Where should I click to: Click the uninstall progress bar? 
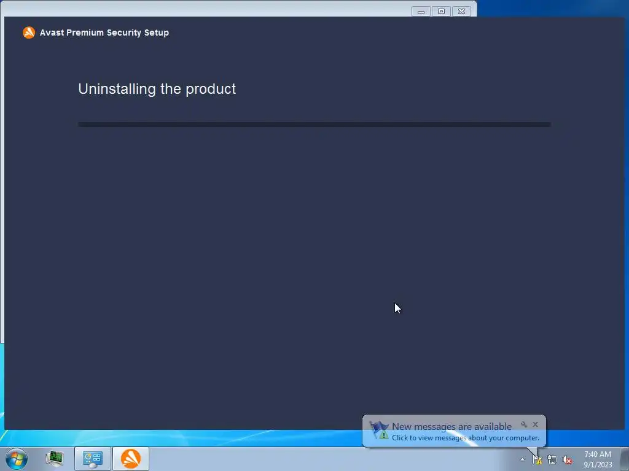pyautogui.click(x=314, y=124)
